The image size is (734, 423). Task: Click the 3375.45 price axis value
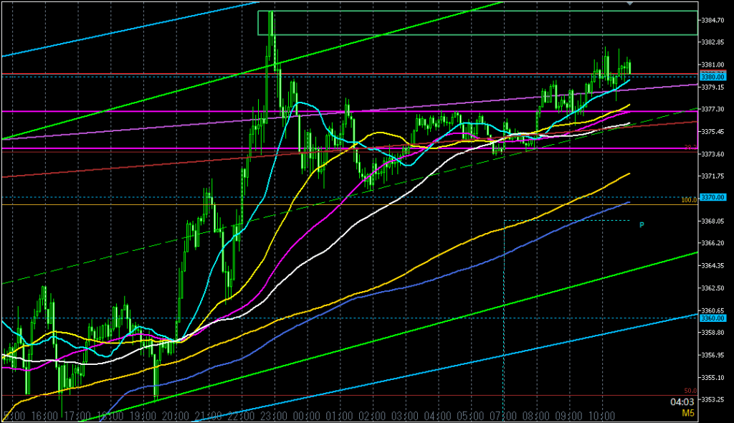[713, 132]
